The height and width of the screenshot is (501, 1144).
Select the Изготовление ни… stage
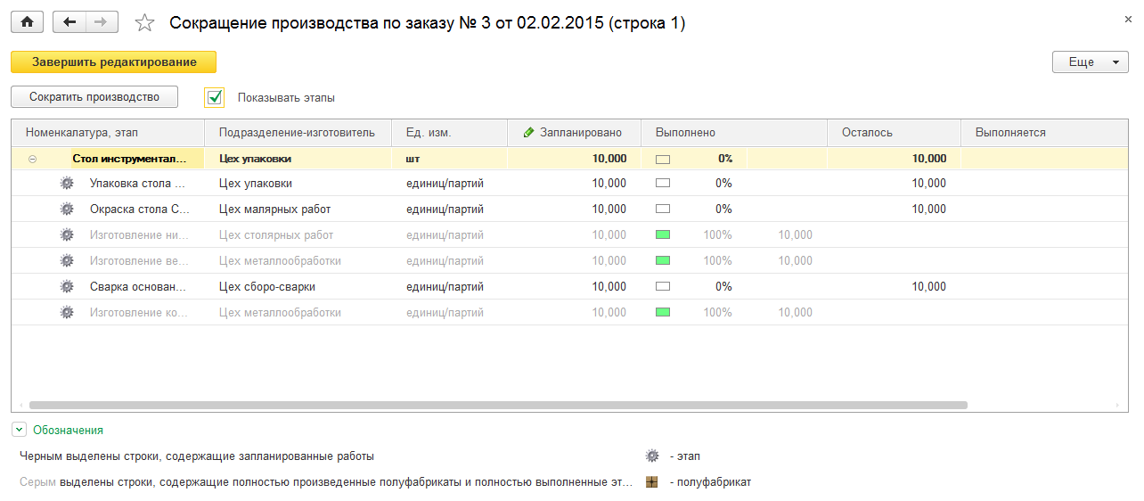(138, 235)
